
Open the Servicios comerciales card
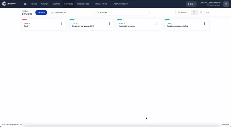187,25
